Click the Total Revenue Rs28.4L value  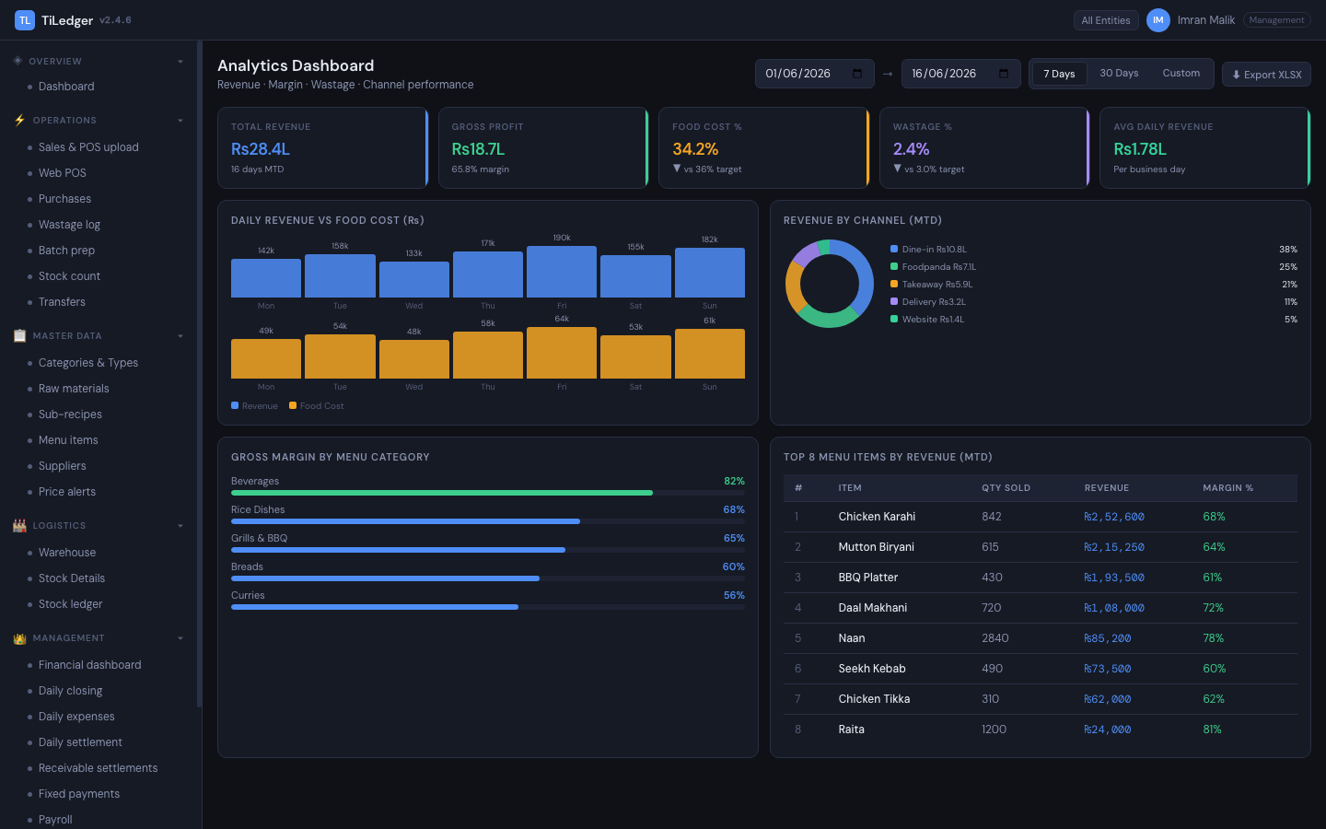261,149
